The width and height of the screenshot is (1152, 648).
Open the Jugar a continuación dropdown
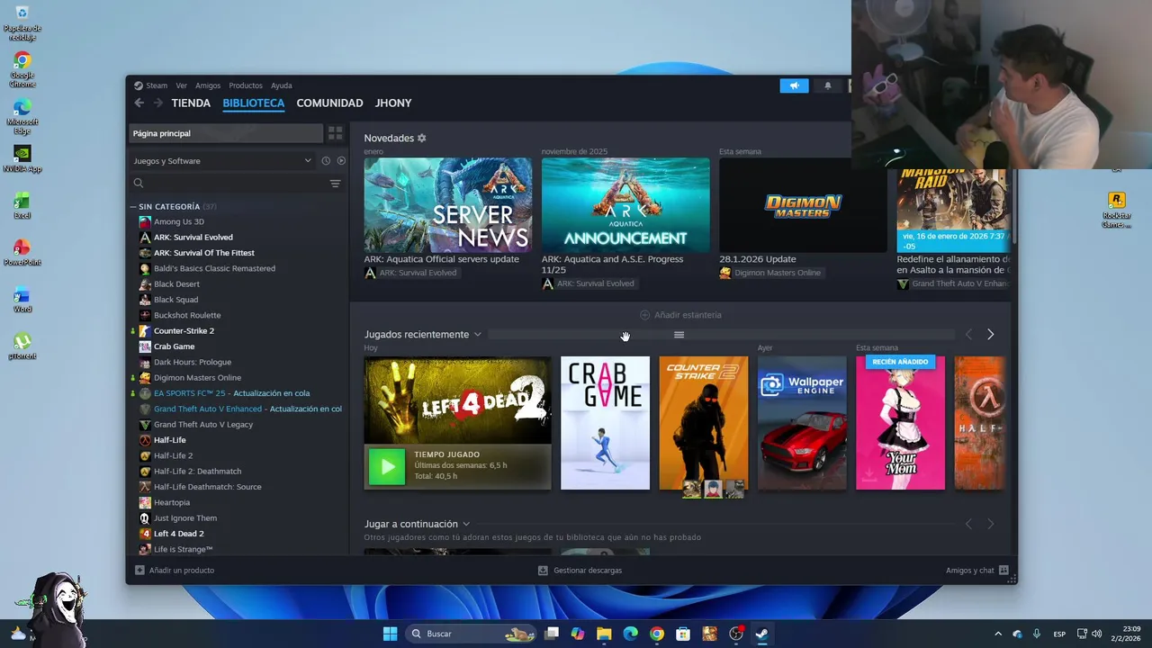(x=466, y=524)
